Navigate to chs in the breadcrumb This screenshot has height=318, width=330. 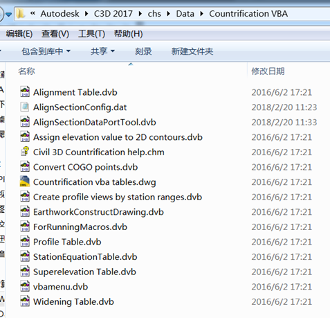(154, 14)
